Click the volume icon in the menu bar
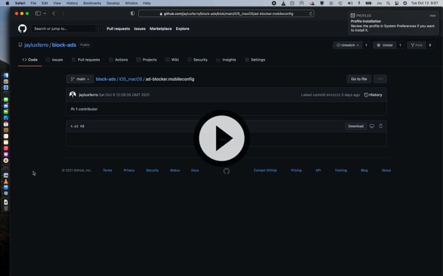Viewport: 443px width, 276px height. click(x=350, y=3)
